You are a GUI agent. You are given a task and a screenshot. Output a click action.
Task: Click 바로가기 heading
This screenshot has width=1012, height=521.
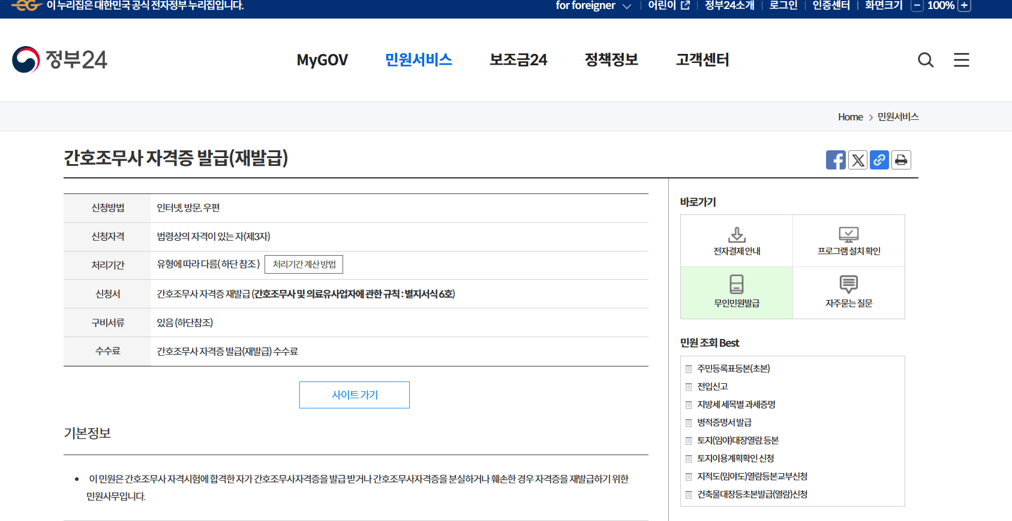(698, 202)
